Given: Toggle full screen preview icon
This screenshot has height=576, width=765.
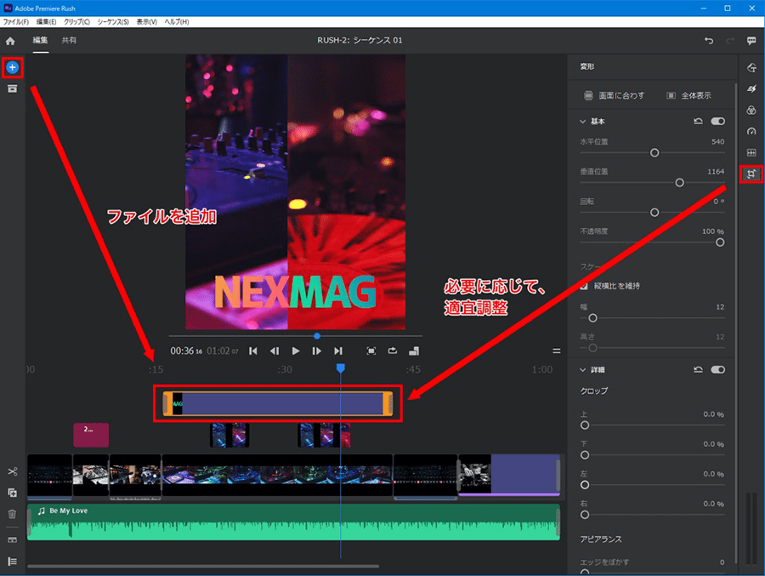Looking at the screenshot, I should pyautogui.click(x=371, y=351).
